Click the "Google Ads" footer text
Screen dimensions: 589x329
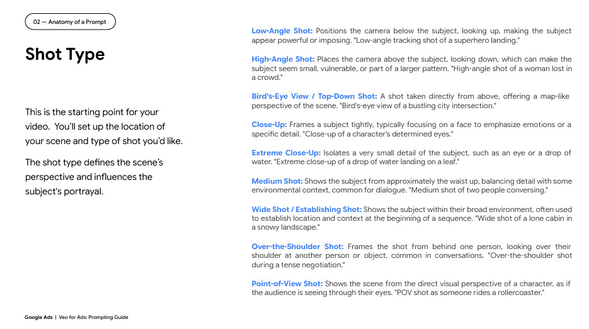pos(38,317)
